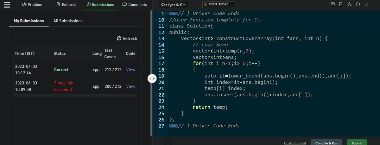Screen dimensions: 380x145
Task: Click the Refresh submissions icon
Action: click(119, 38)
